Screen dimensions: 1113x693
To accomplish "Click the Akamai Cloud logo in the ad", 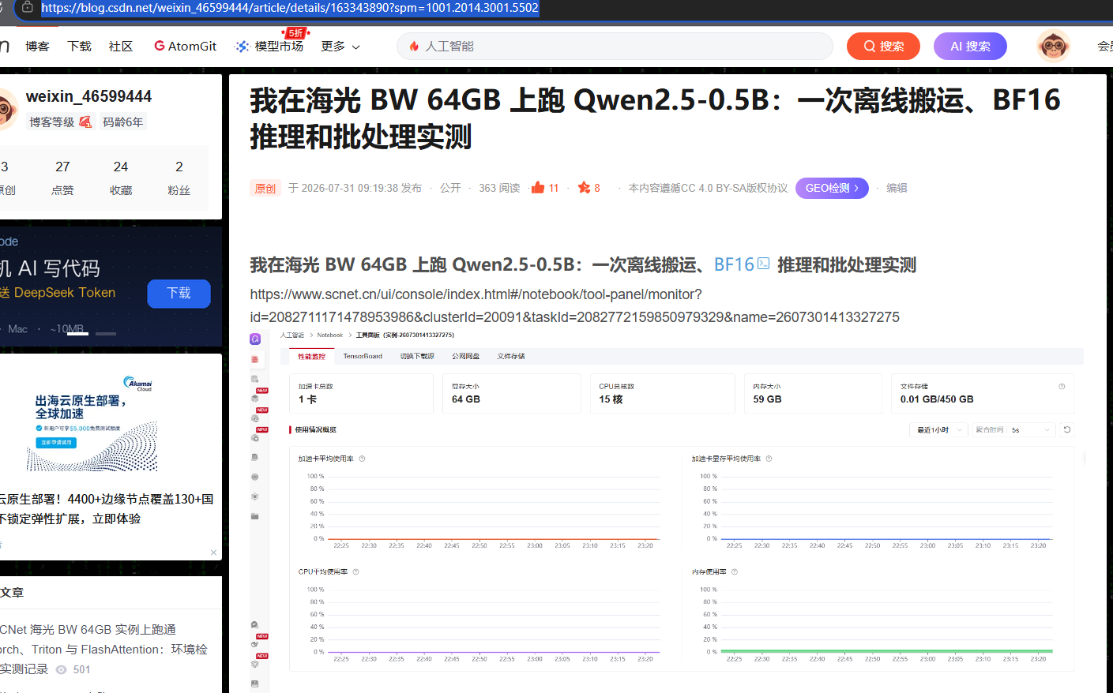I will click(x=138, y=384).
